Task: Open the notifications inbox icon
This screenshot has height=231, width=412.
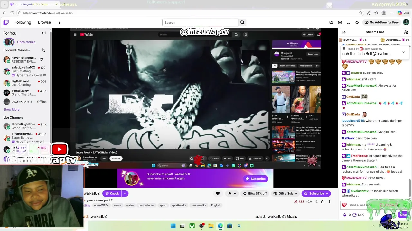Action: (x=340, y=22)
